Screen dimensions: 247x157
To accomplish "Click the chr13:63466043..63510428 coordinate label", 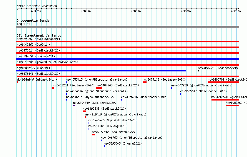I will pyautogui.click(x=37, y=6).
